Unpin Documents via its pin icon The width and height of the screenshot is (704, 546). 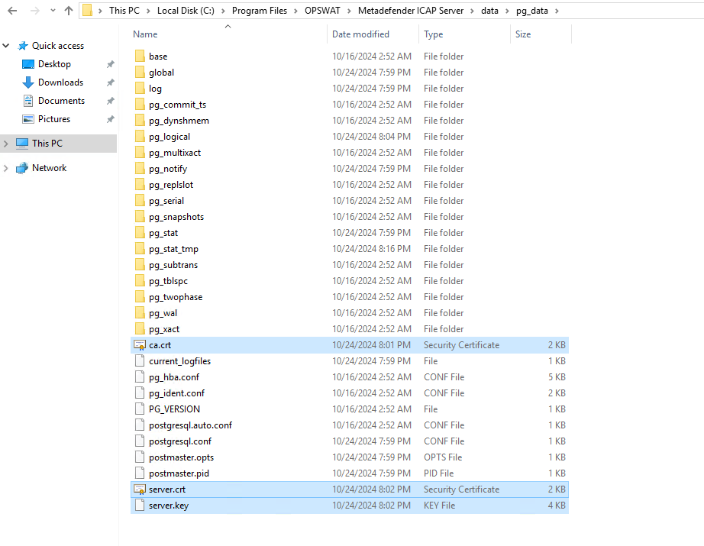pos(111,101)
